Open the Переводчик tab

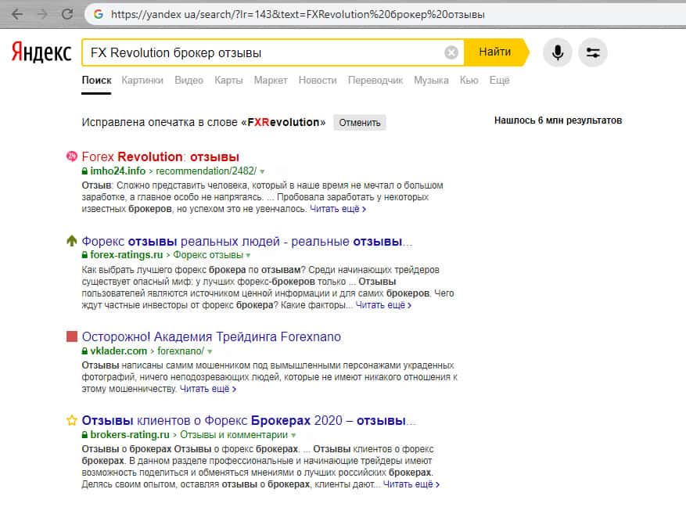click(x=375, y=81)
